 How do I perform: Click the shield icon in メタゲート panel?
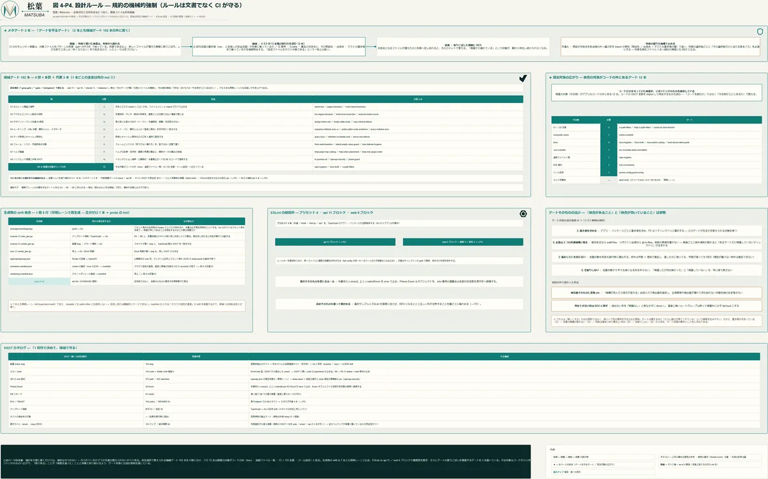760,31
